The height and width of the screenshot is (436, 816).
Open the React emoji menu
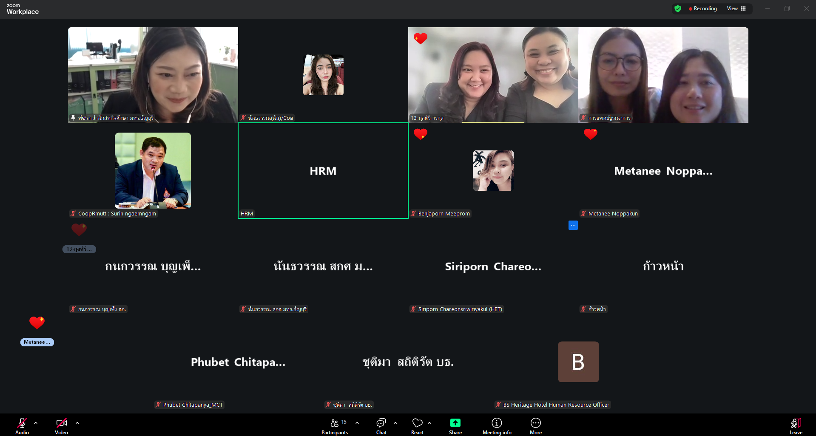pyautogui.click(x=417, y=425)
